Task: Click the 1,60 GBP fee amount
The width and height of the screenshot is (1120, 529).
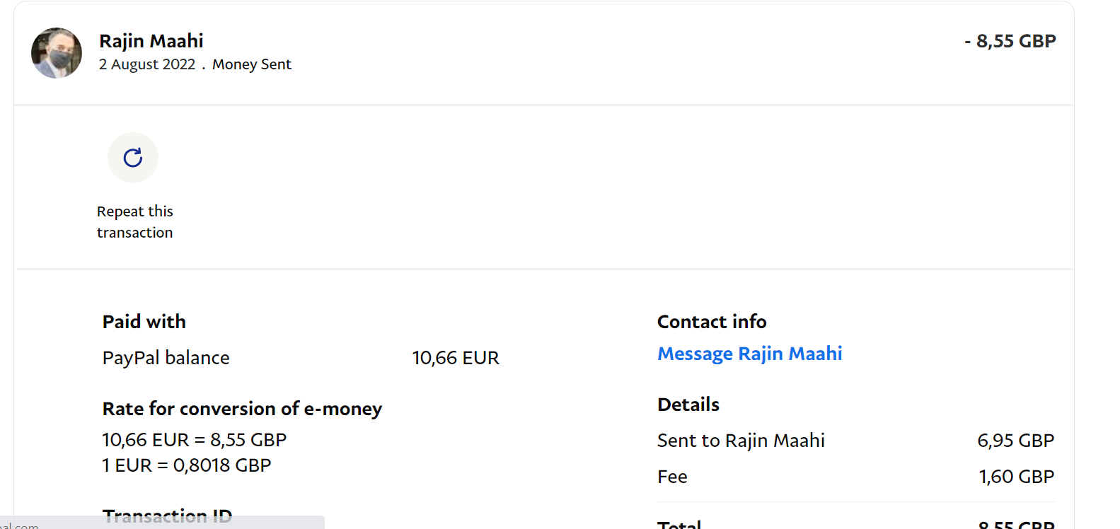Action: (x=1016, y=477)
